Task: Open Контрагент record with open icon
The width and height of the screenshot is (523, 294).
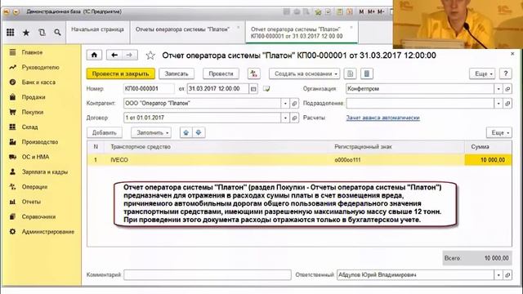Action: tap(294, 104)
